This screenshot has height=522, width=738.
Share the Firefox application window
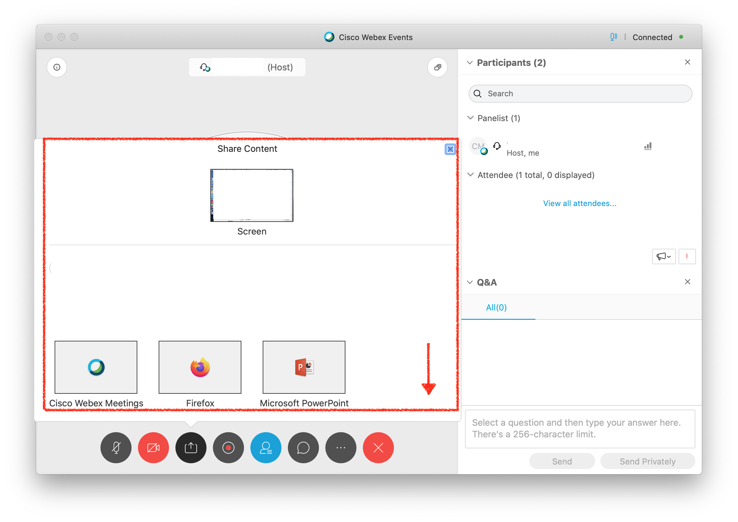tap(200, 367)
